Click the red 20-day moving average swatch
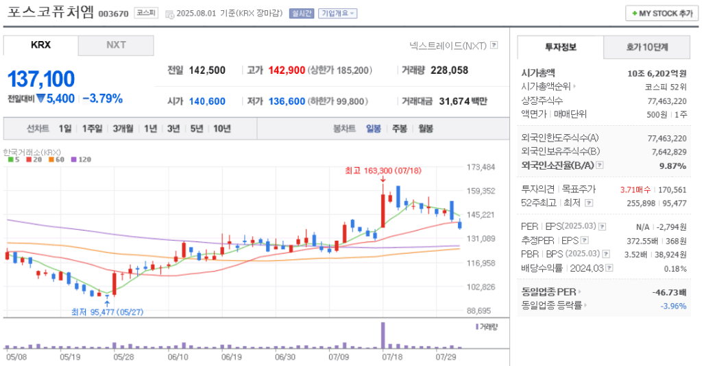 pyautogui.click(x=29, y=159)
